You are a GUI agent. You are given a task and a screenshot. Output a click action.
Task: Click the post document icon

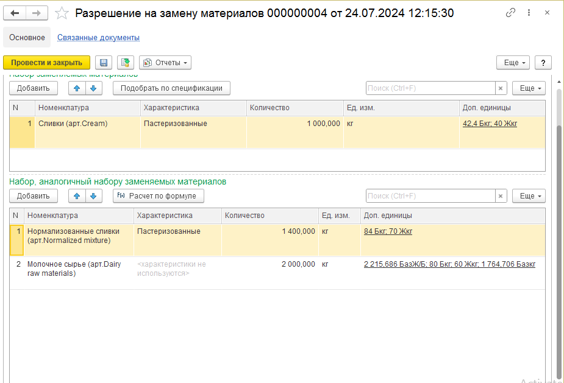pyautogui.click(x=126, y=63)
